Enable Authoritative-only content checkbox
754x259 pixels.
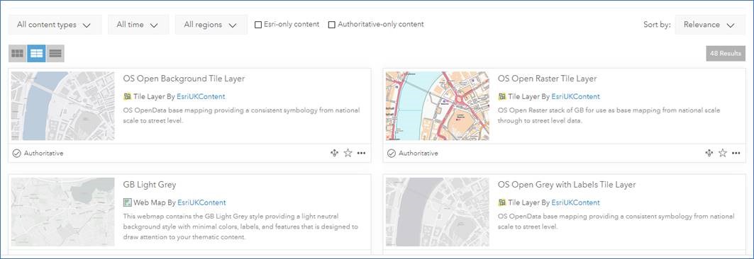coord(332,25)
